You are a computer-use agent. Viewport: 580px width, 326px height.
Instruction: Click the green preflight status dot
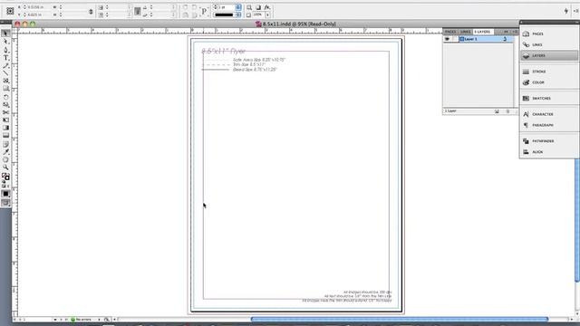[72, 320]
